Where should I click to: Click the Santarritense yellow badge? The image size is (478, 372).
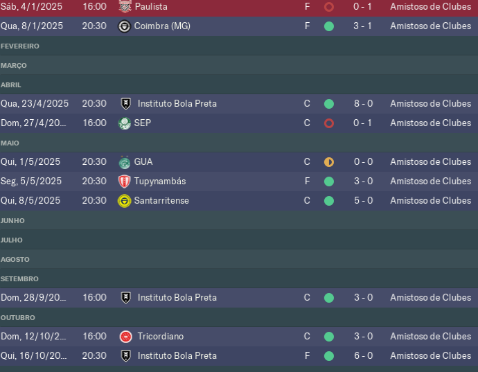click(124, 201)
